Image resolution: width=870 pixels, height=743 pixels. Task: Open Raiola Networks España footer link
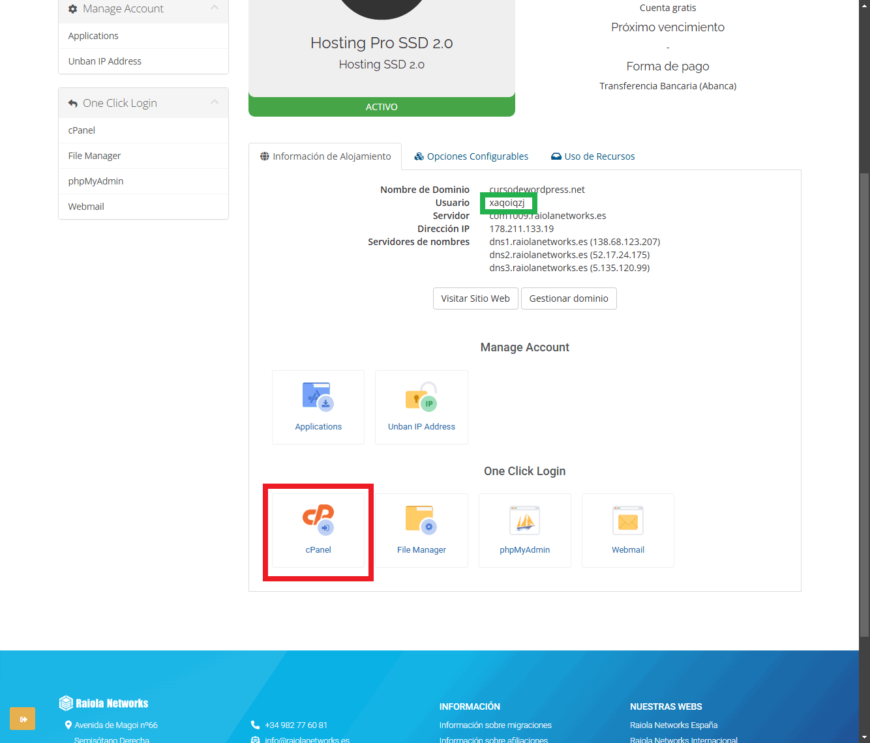point(674,725)
